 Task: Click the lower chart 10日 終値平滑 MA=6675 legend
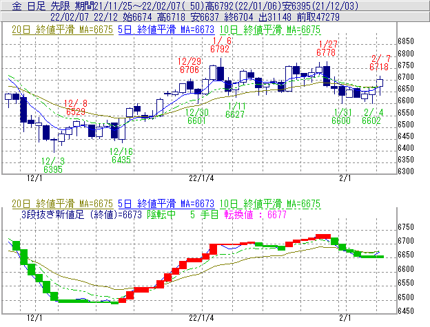tap(270, 204)
